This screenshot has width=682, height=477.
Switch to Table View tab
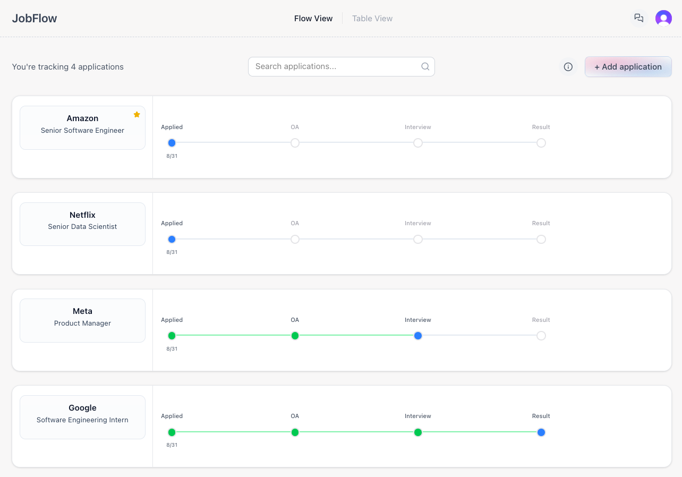point(372,19)
